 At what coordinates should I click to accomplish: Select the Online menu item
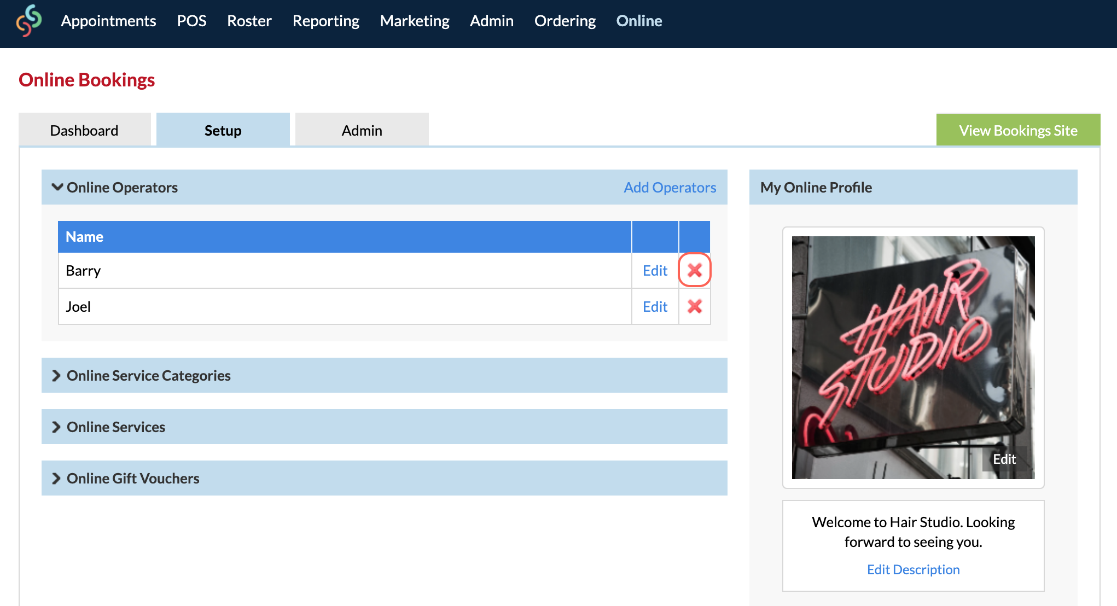coord(639,21)
